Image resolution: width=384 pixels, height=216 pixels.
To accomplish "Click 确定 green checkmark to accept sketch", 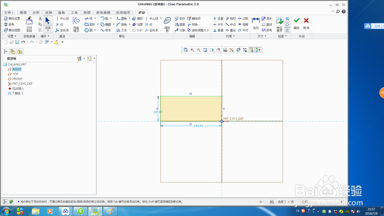I will point(296,23).
